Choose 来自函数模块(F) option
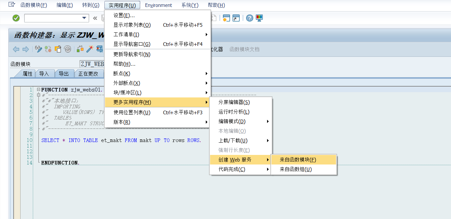 [304, 160]
